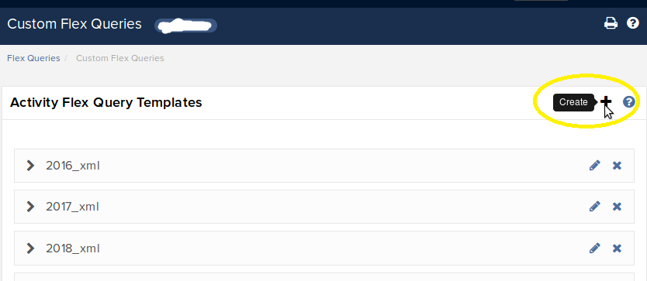
Task: Delete the 2016_xml query
Action: click(617, 166)
